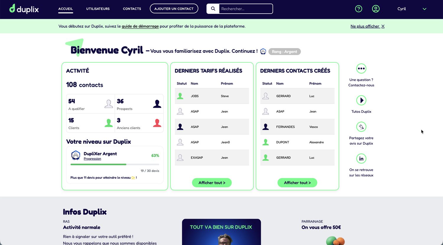Open the Contacts menu
The image size is (443, 245).
(132, 9)
